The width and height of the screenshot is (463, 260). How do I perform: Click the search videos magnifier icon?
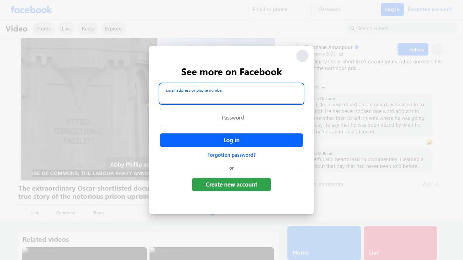coord(352,28)
